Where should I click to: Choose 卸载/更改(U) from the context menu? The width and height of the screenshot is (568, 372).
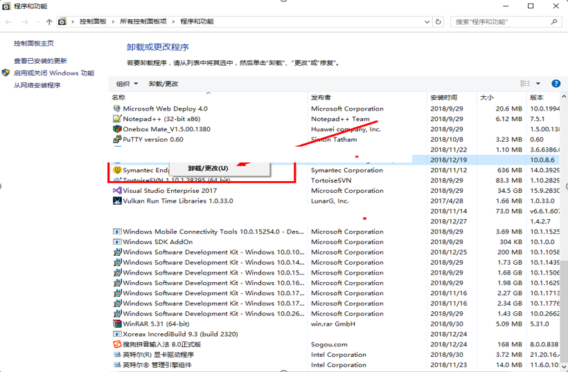coord(208,168)
